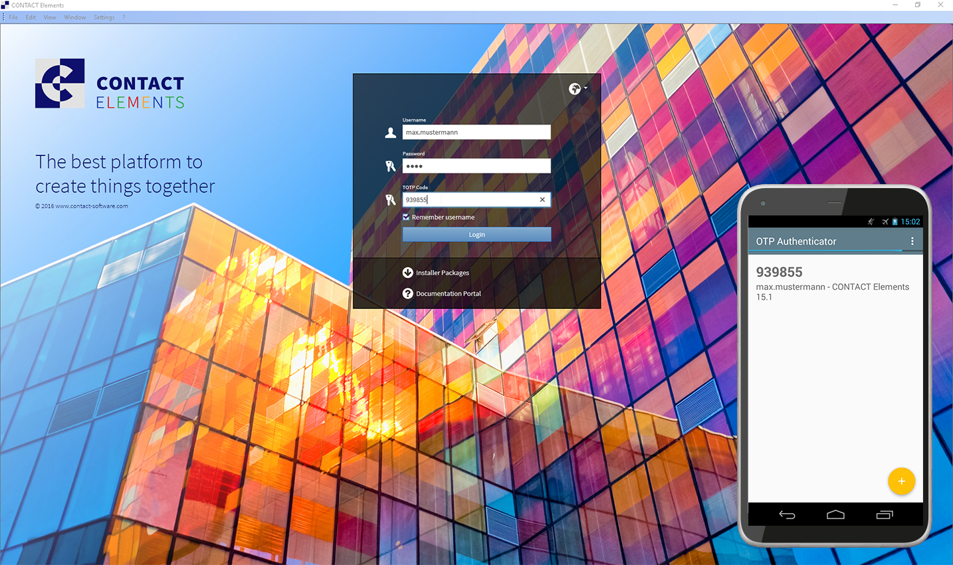Open the language globe dropdown
Image resolution: width=953 pixels, height=565 pixels.
point(577,88)
